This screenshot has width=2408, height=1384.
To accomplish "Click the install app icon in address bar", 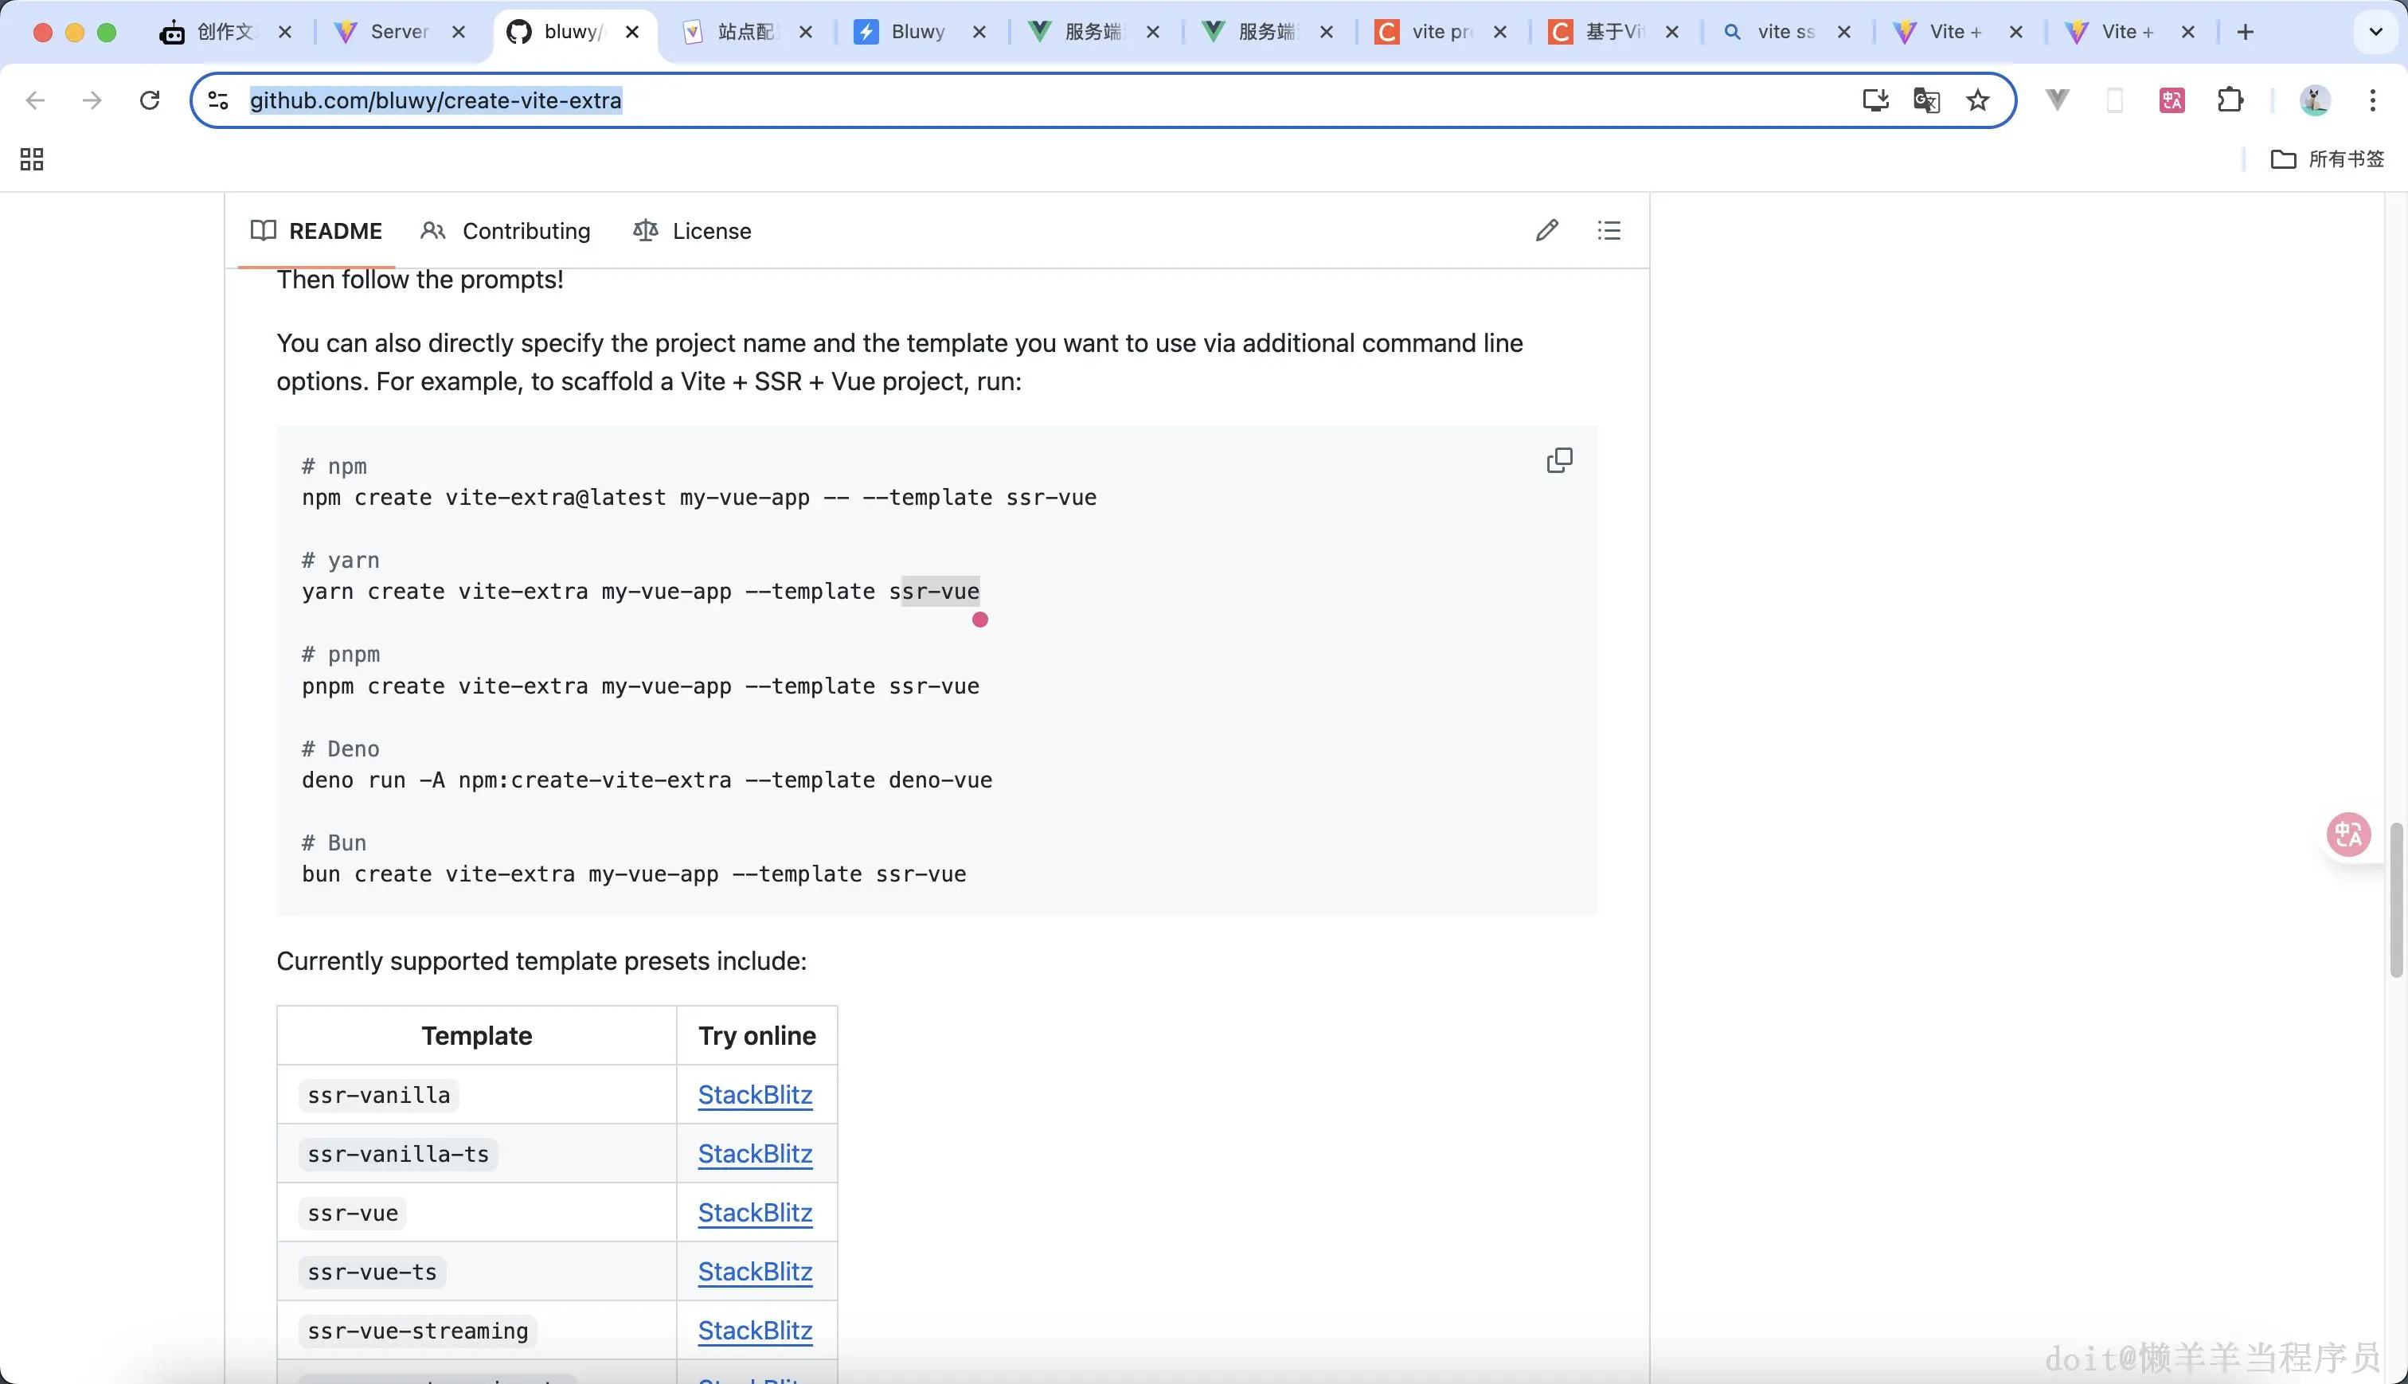I will click(1875, 100).
